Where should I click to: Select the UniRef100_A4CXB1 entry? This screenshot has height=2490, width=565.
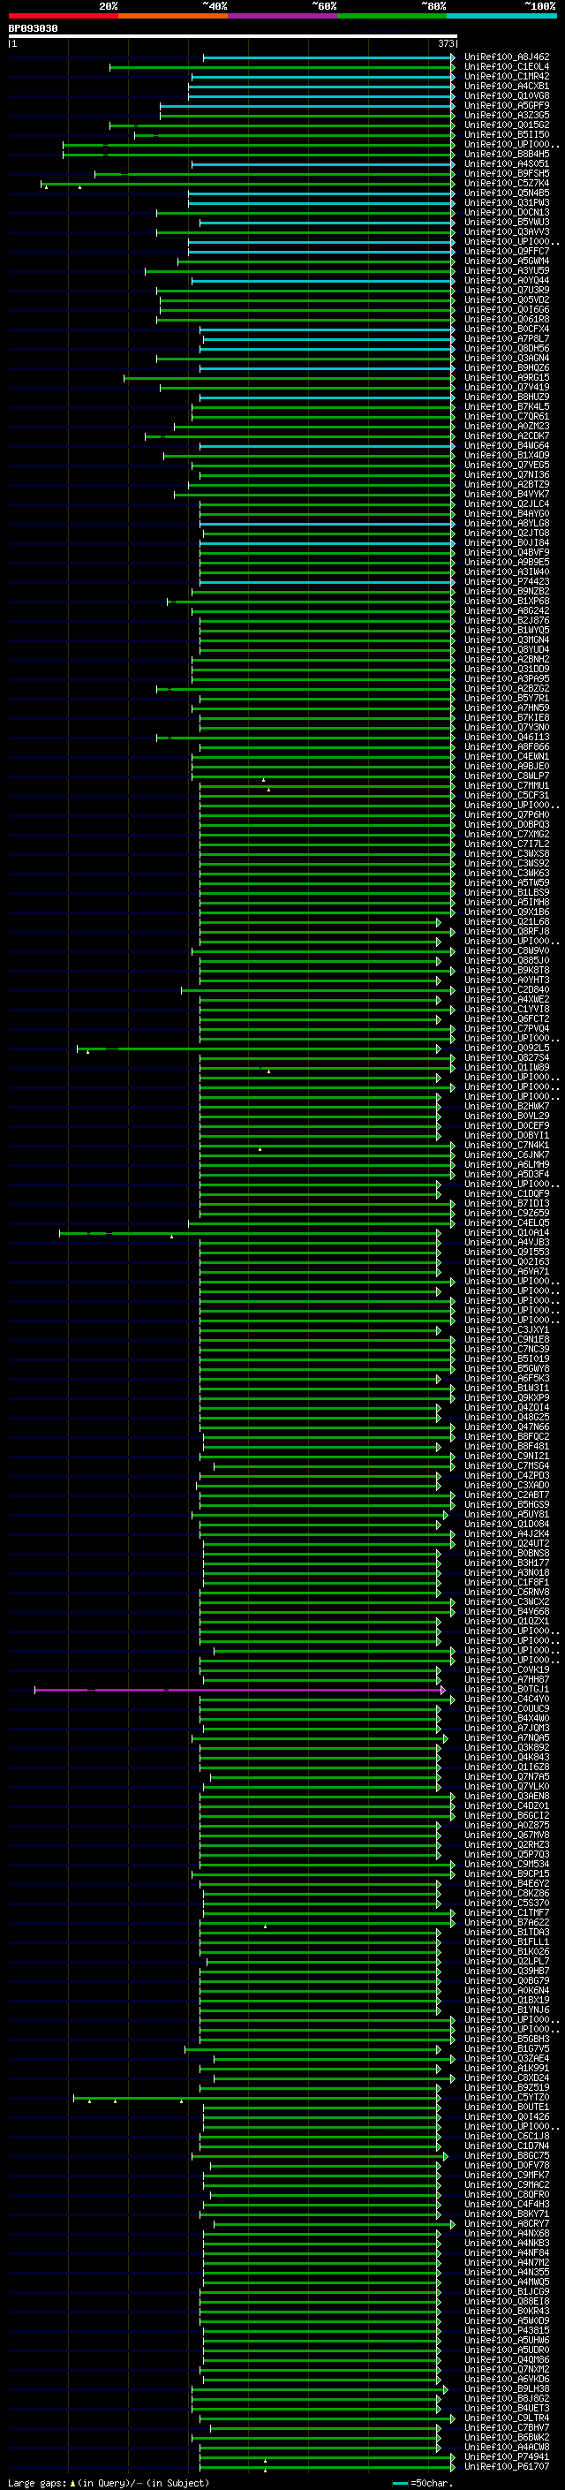pos(507,86)
